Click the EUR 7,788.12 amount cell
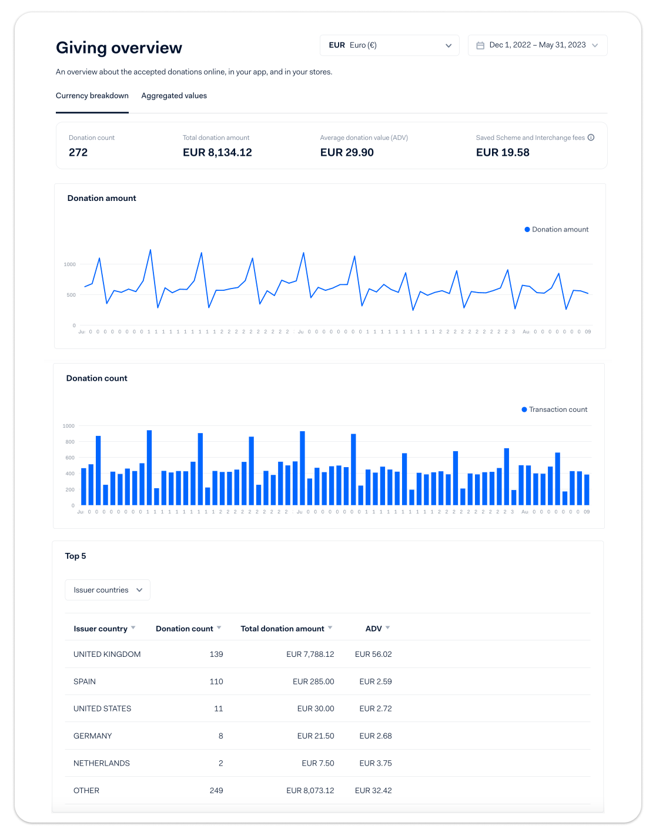 [x=310, y=655]
